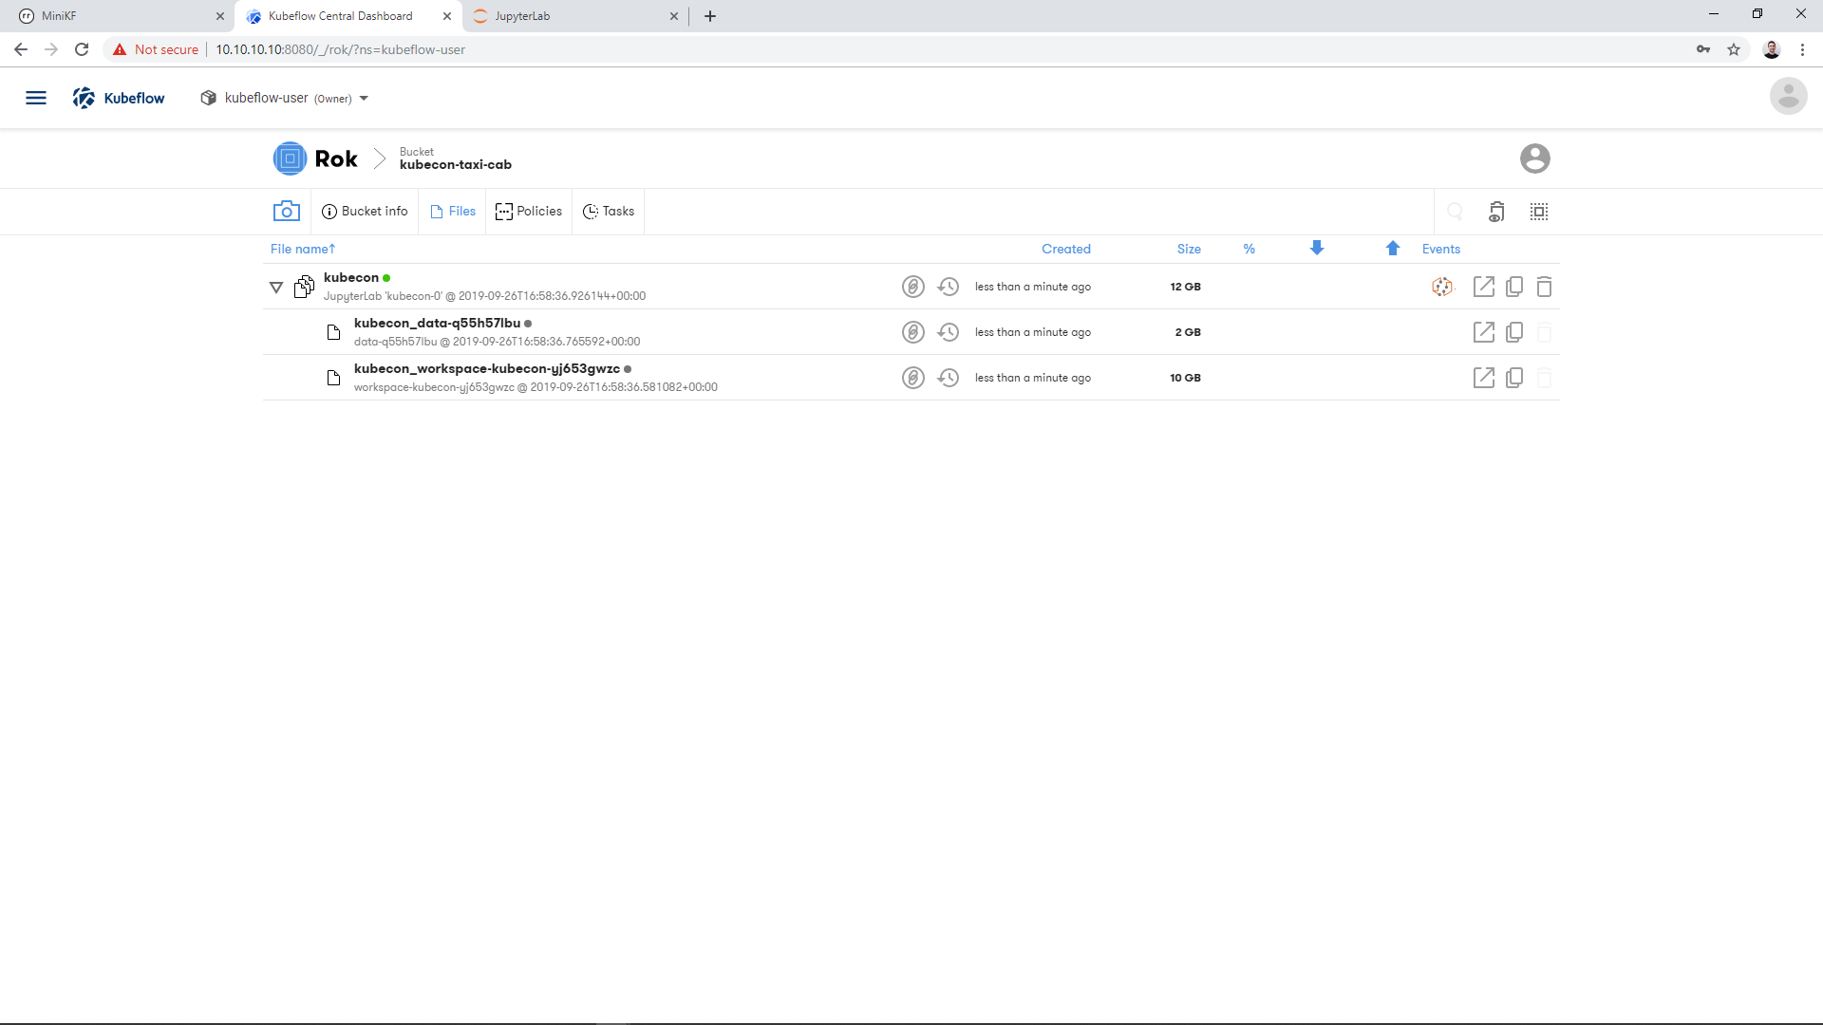Viewport: 1823px width, 1025px height.
Task: Sort by Created column
Action: click(1065, 249)
